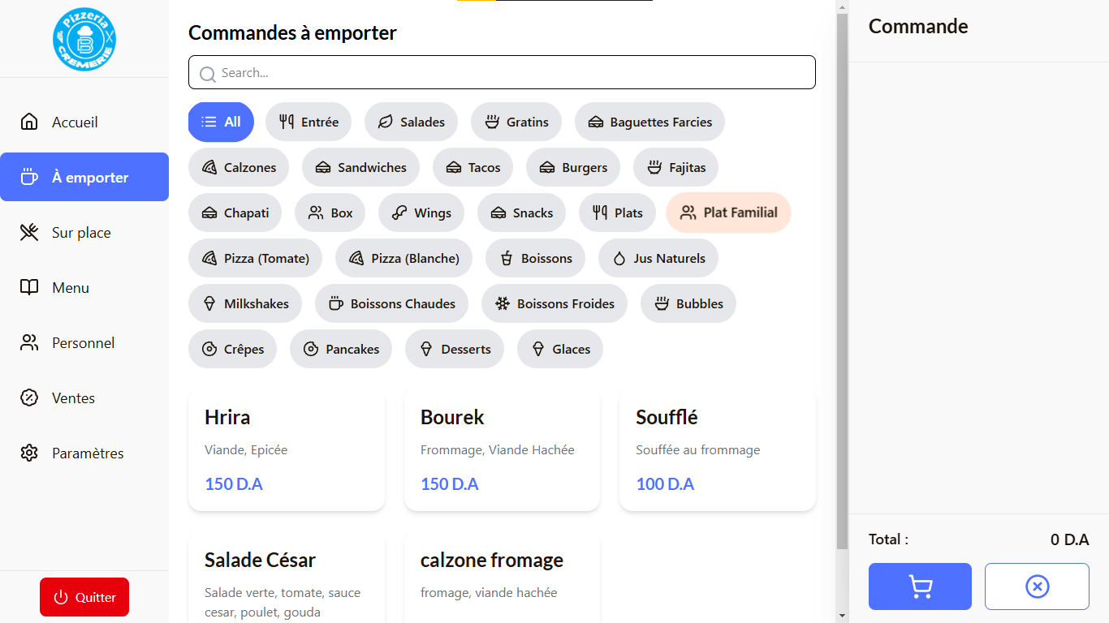Image resolution: width=1109 pixels, height=623 pixels.
Task: Cancel the order with the X icon
Action: 1037,586
